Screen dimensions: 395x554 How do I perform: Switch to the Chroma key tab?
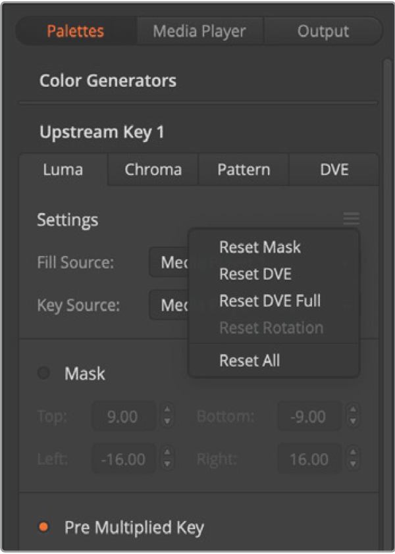pyautogui.click(x=153, y=170)
